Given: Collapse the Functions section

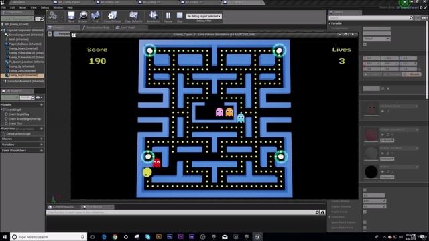Looking at the screenshot, I should pos(1,129).
